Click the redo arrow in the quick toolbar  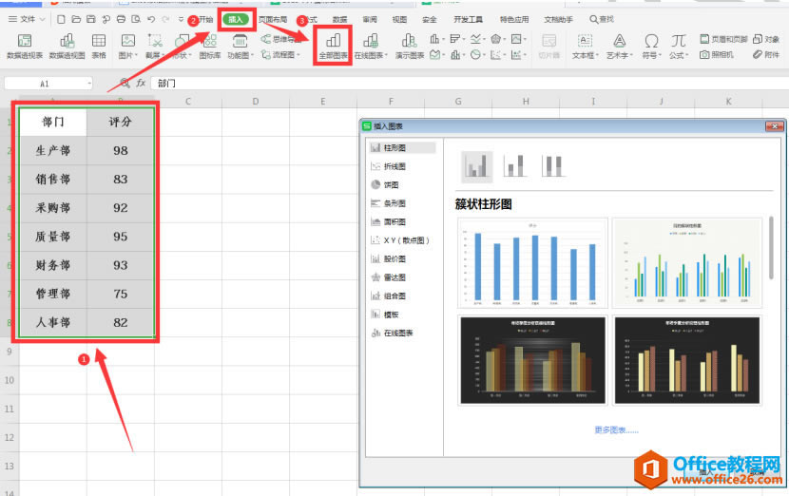tap(165, 19)
